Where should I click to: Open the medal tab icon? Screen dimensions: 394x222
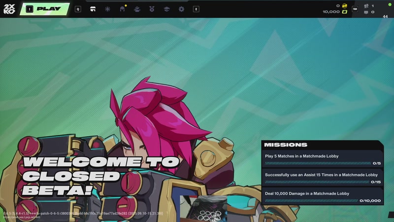pos(152,9)
